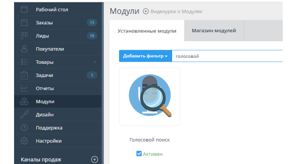Click the Дизайн brush icon
Viewport: 297px width, 164px height.
pos(24,114)
